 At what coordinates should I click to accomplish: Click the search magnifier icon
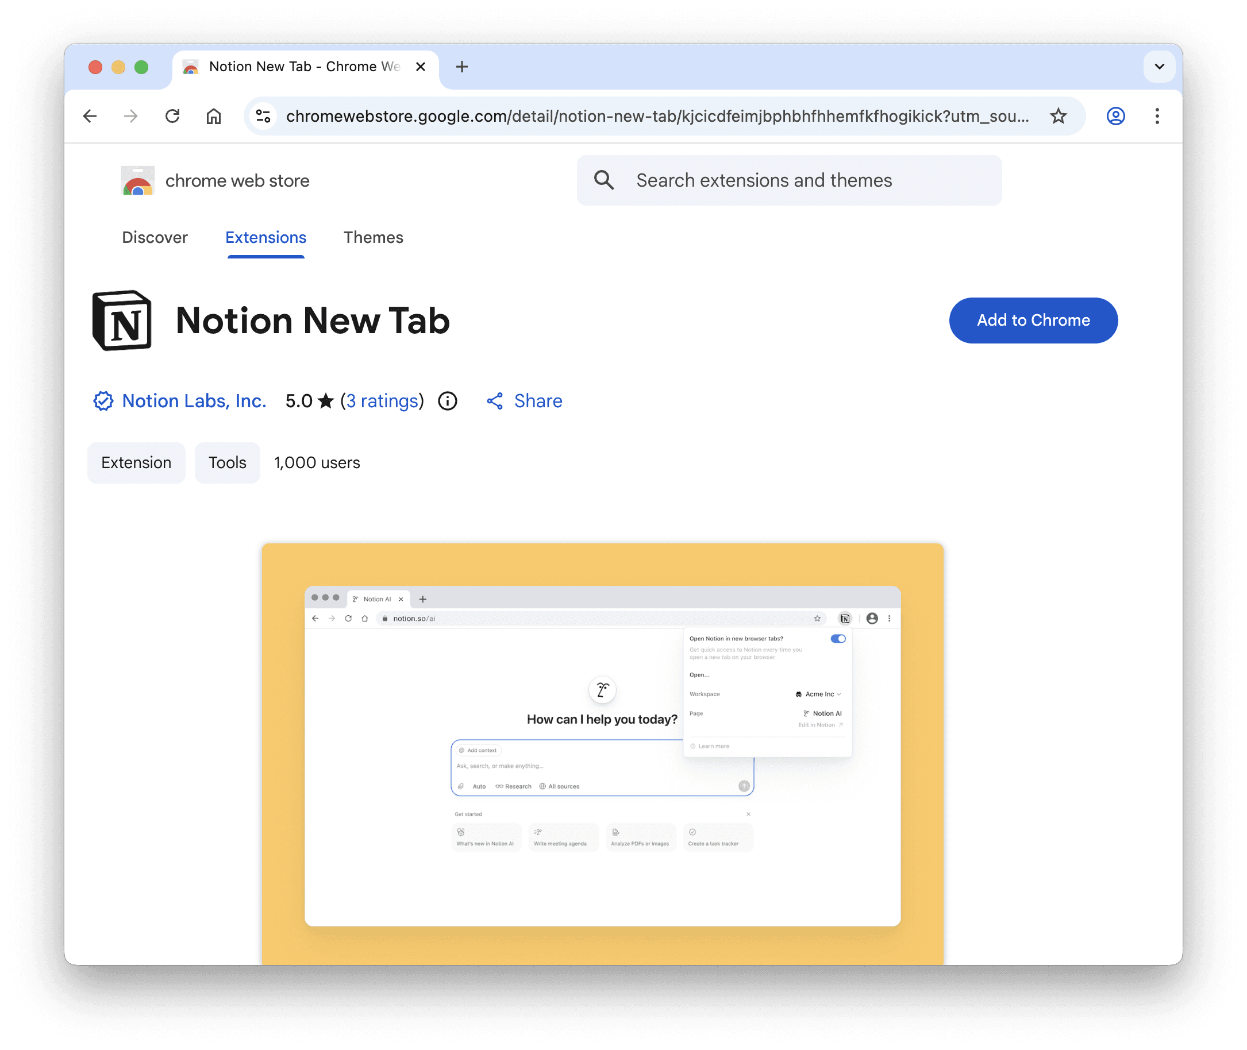pos(605,180)
